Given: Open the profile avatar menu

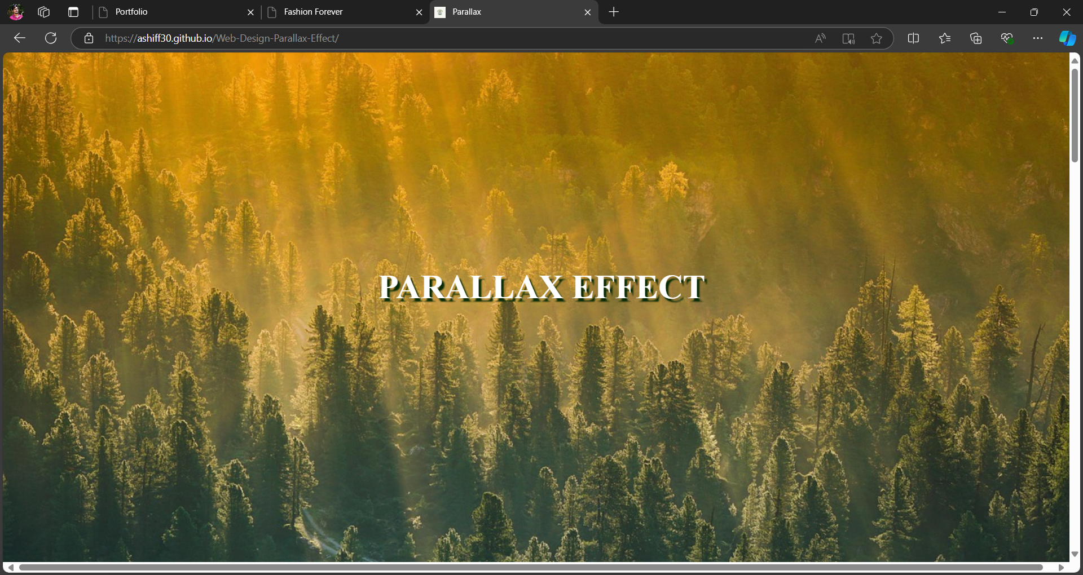Looking at the screenshot, I should [x=16, y=12].
